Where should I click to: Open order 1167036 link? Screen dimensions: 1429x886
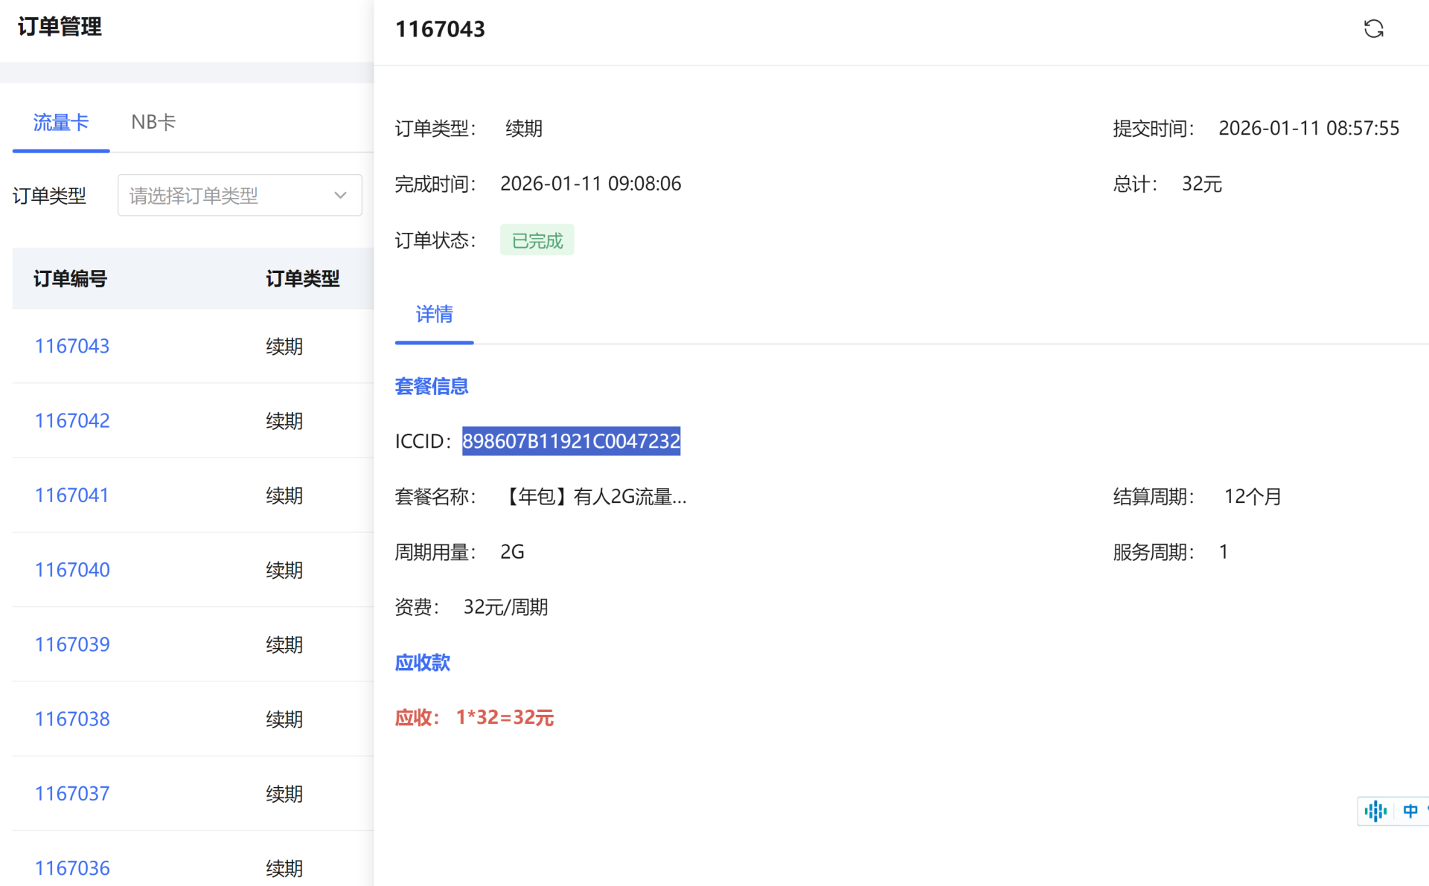click(x=72, y=867)
